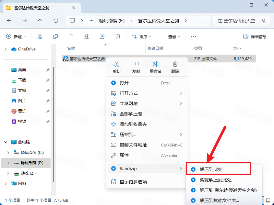Open 视频 in the sidebar
The width and height of the screenshot is (274, 205).
22,122
